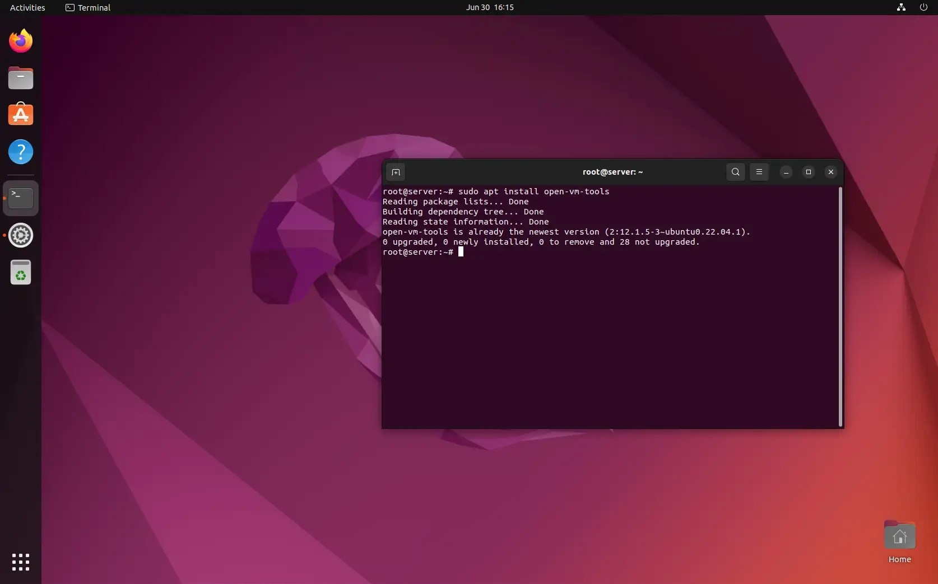Click the Activities menu
Screen dimensions: 938x584
pyautogui.click(x=27, y=7)
